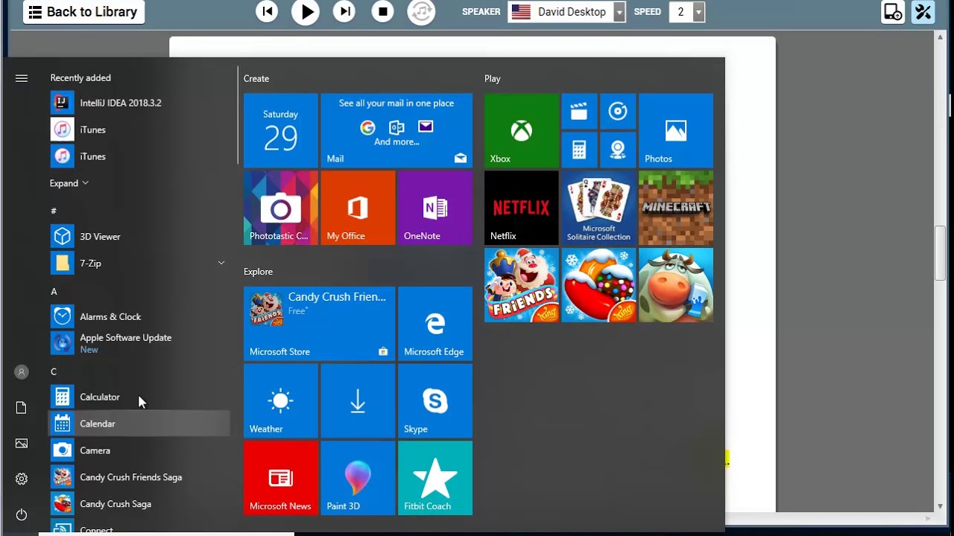Viewport: 954px width, 536px height.
Task: Open Calendar from app list
Action: pyautogui.click(x=139, y=424)
